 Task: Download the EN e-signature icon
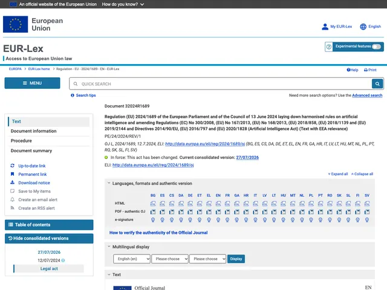pos(218,220)
